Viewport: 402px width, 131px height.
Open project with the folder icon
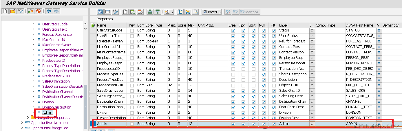tap(12, 11)
